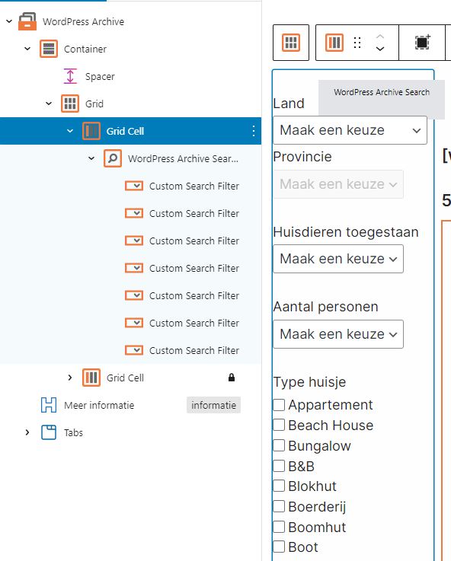Collapse the Container tree item

coord(27,49)
